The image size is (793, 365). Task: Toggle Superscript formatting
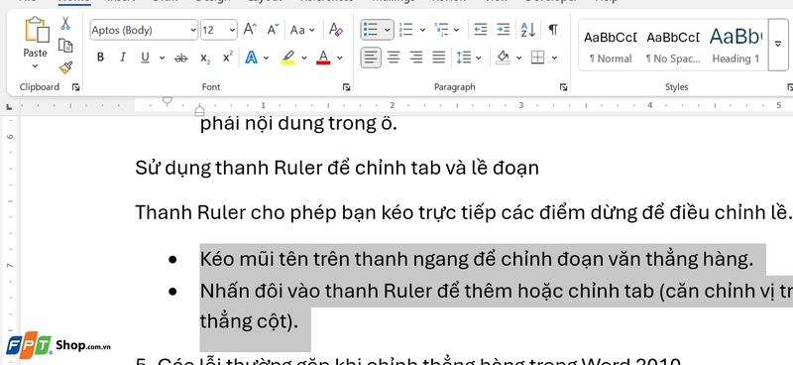[228, 57]
